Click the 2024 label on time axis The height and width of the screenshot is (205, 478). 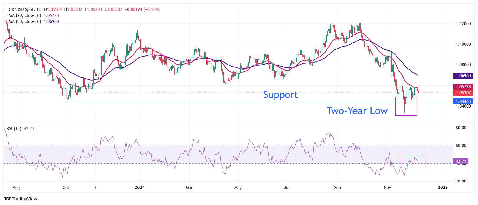tap(140, 188)
